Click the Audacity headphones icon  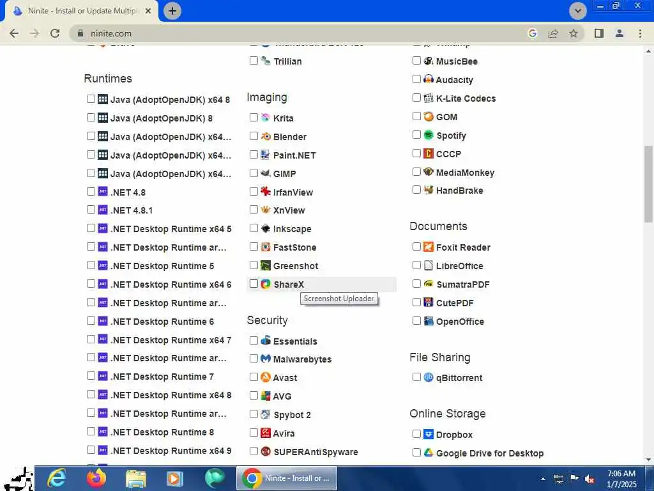point(429,79)
